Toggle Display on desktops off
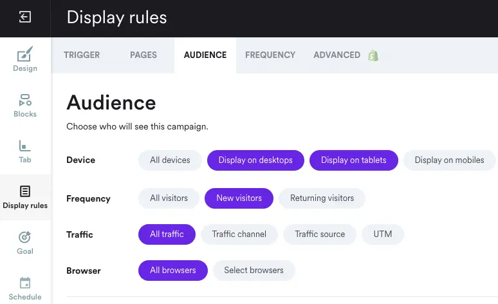 pos(255,160)
